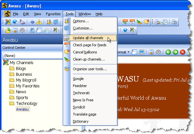The width and height of the screenshot is (194, 134).
Task: Click the OPML import icon in the toolbar
Action: (125, 22)
